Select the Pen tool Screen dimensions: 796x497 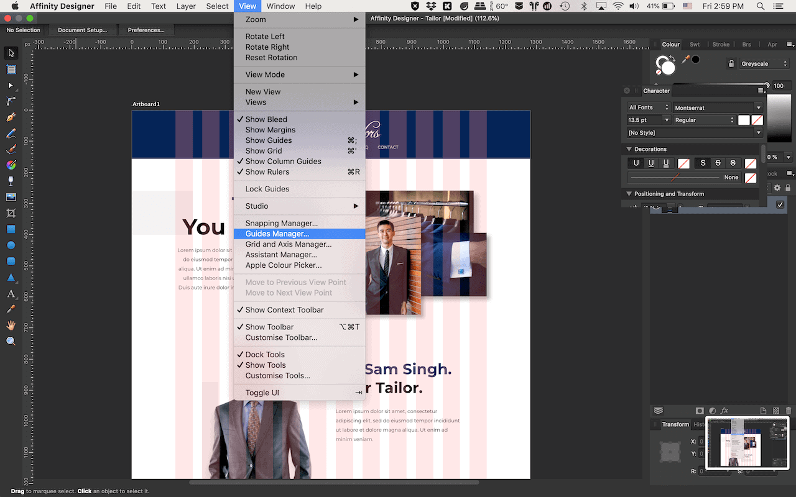click(11, 117)
